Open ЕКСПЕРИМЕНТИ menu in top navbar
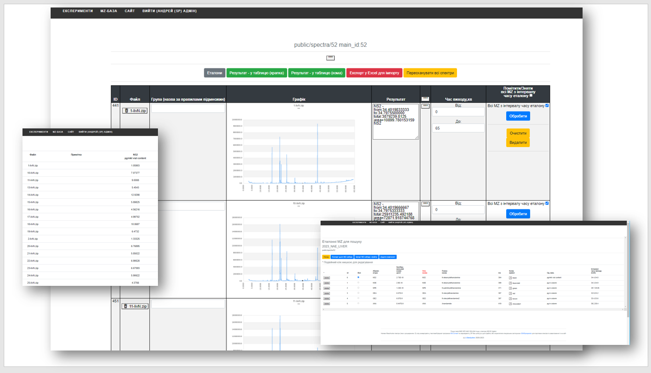 78,11
